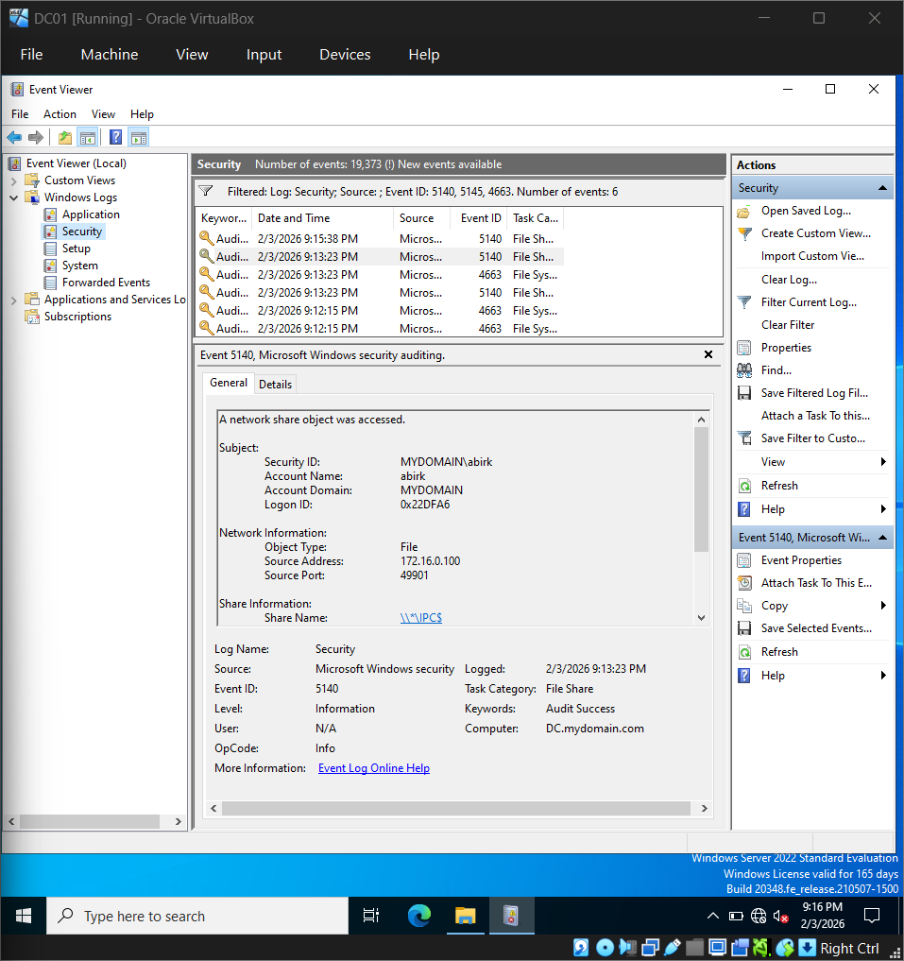Screen dimensions: 904x961
Task: Sort by the Date and Time column header
Action: click(323, 218)
